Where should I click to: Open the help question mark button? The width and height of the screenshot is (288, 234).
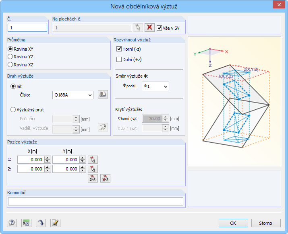click(x=12, y=223)
